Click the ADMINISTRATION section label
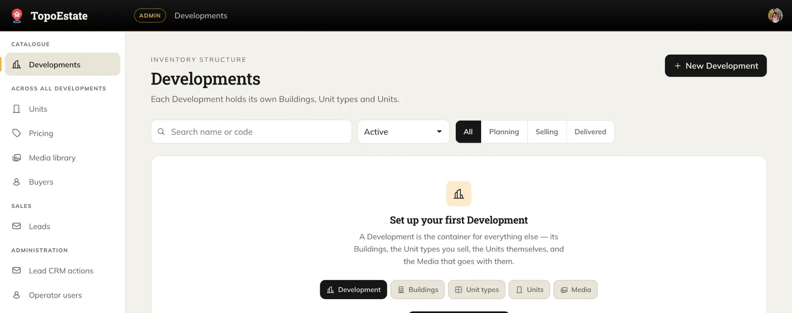The image size is (792, 313). tap(40, 250)
